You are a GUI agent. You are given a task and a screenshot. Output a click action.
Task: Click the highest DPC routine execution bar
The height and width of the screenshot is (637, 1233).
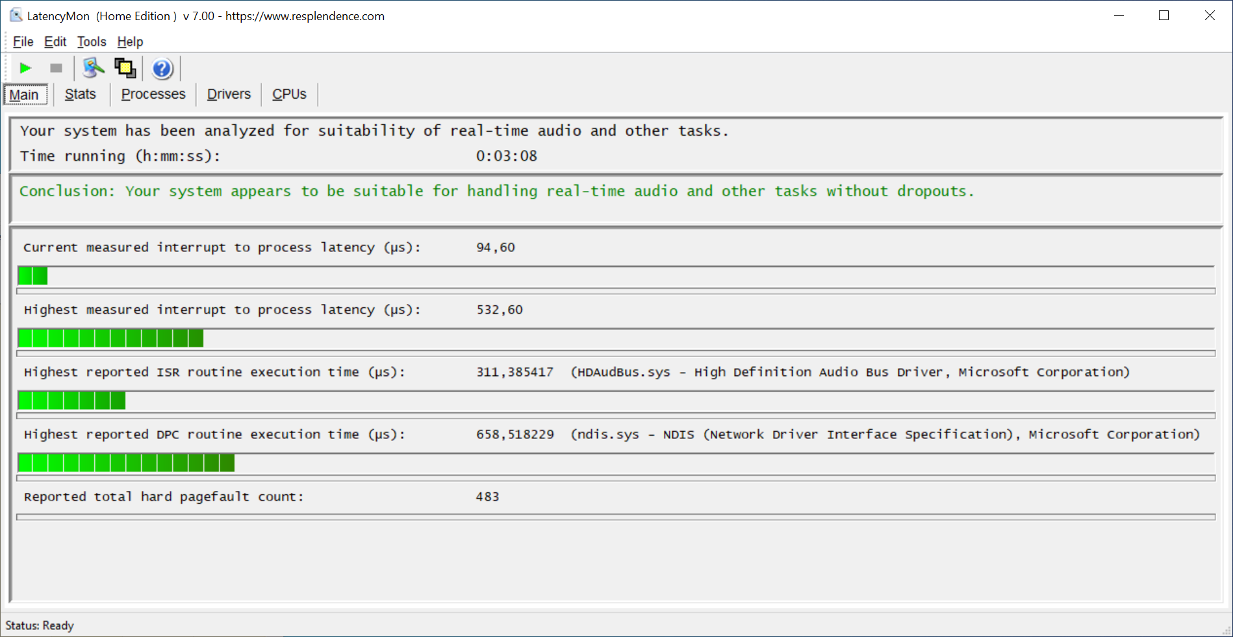tap(615, 463)
